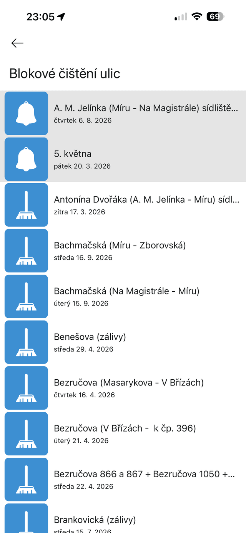Open the Bezručova (V Břízách – k čp. 396) entry

pyautogui.click(x=146, y=433)
